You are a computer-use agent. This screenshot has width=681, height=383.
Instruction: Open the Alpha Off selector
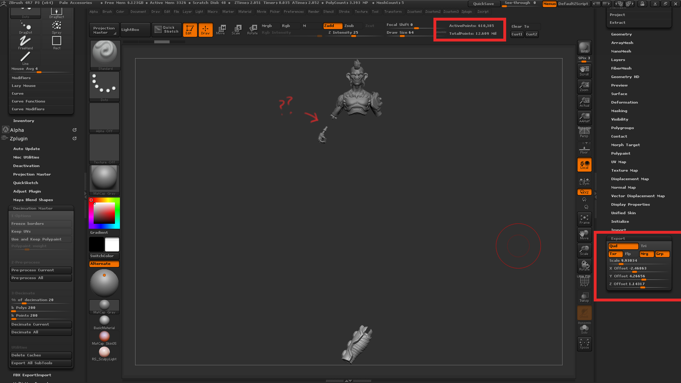point(104,118)
